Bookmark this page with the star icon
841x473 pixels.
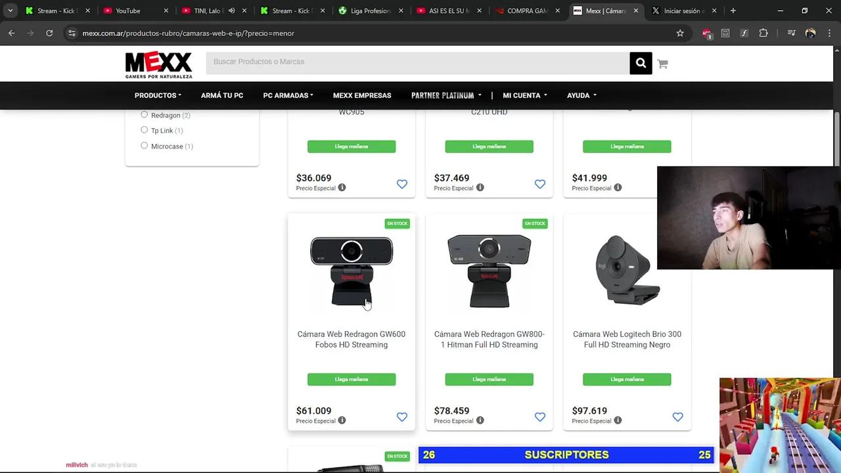pos(680,33)
